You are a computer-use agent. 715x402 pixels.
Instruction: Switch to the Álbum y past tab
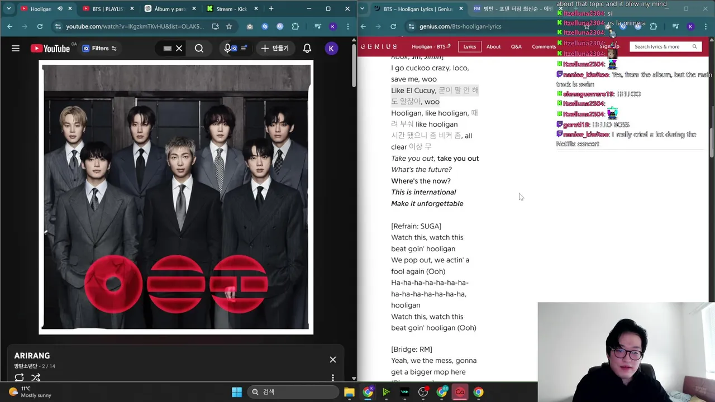click(170, 9)
